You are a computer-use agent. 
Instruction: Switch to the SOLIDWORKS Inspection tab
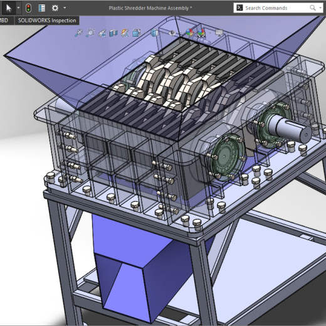[x=47, y=21]
